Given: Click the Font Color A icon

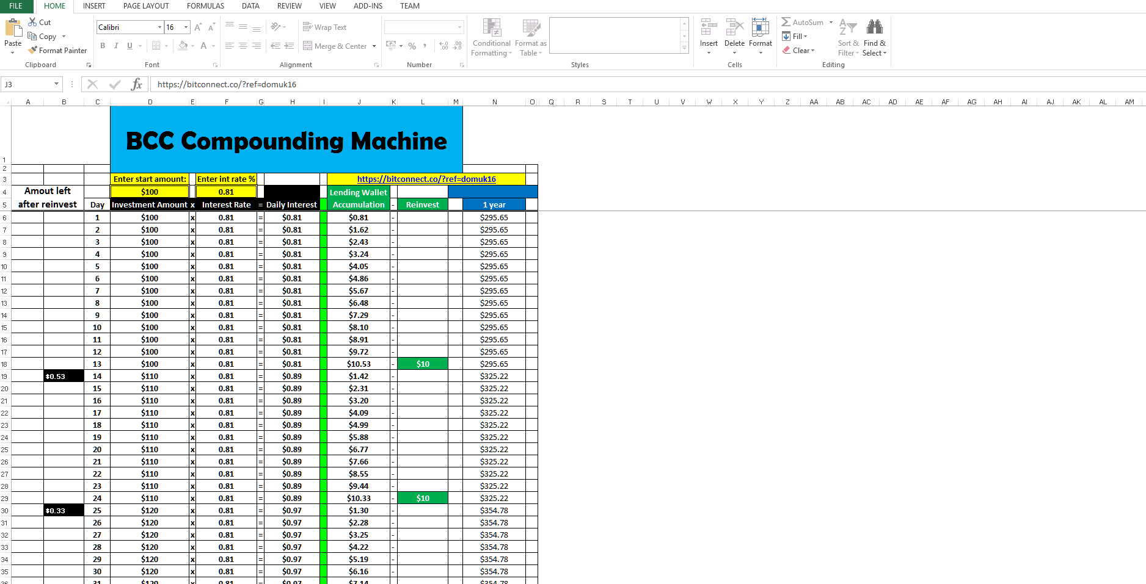Looking at the screenshot, I should click(203, 46).
